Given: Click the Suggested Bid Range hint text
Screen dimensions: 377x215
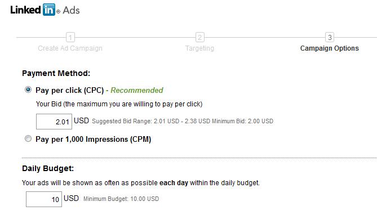Looking at the screenshot, I should pyautogui.click(x=151, y=122).
